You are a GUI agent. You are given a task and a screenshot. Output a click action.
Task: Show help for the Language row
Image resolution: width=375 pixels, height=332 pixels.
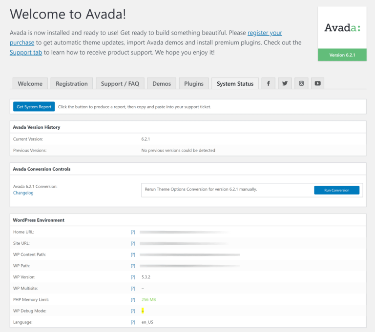pos(133,322)
